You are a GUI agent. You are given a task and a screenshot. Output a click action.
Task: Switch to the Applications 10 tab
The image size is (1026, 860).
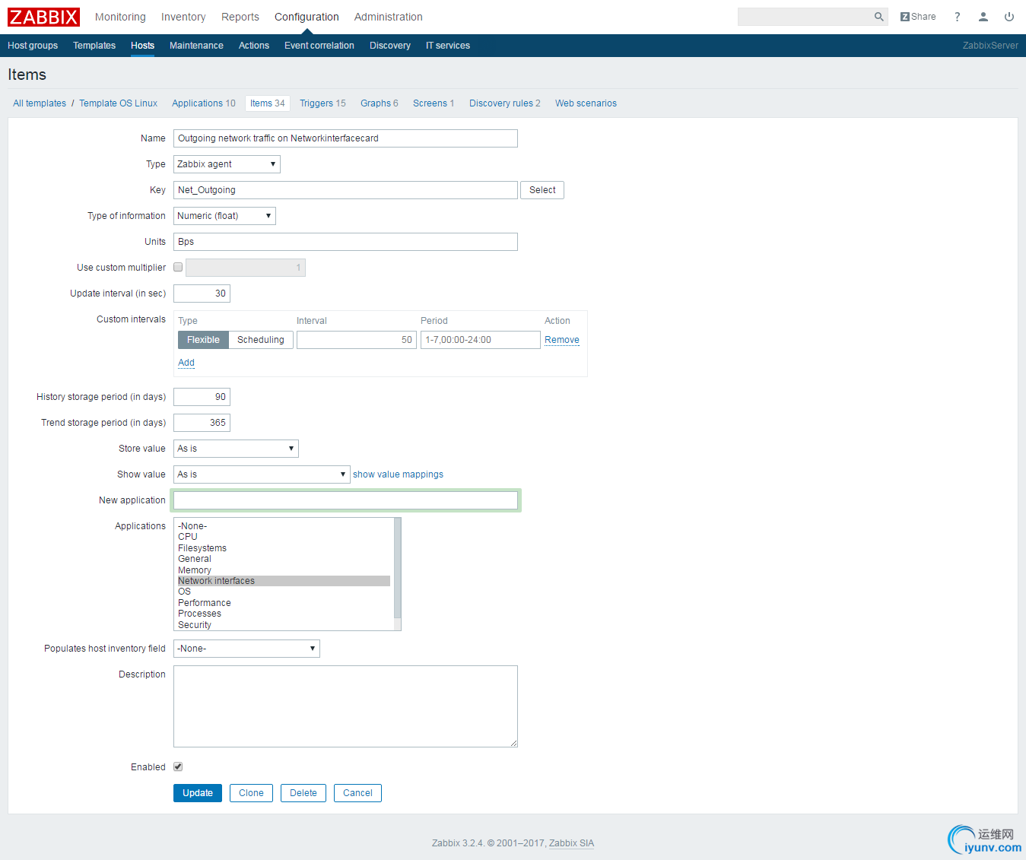[x=204, y=103]
